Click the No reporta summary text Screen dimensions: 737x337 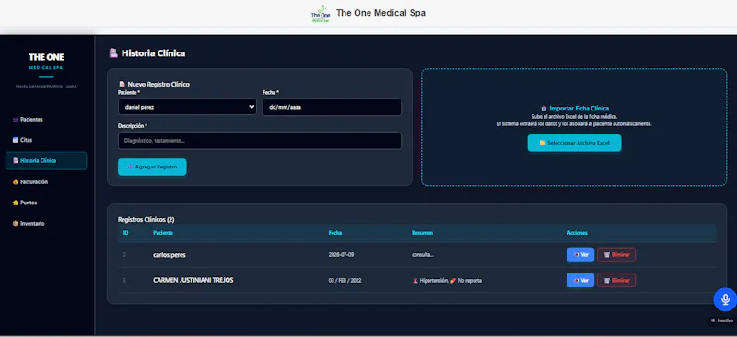(469, 281)
